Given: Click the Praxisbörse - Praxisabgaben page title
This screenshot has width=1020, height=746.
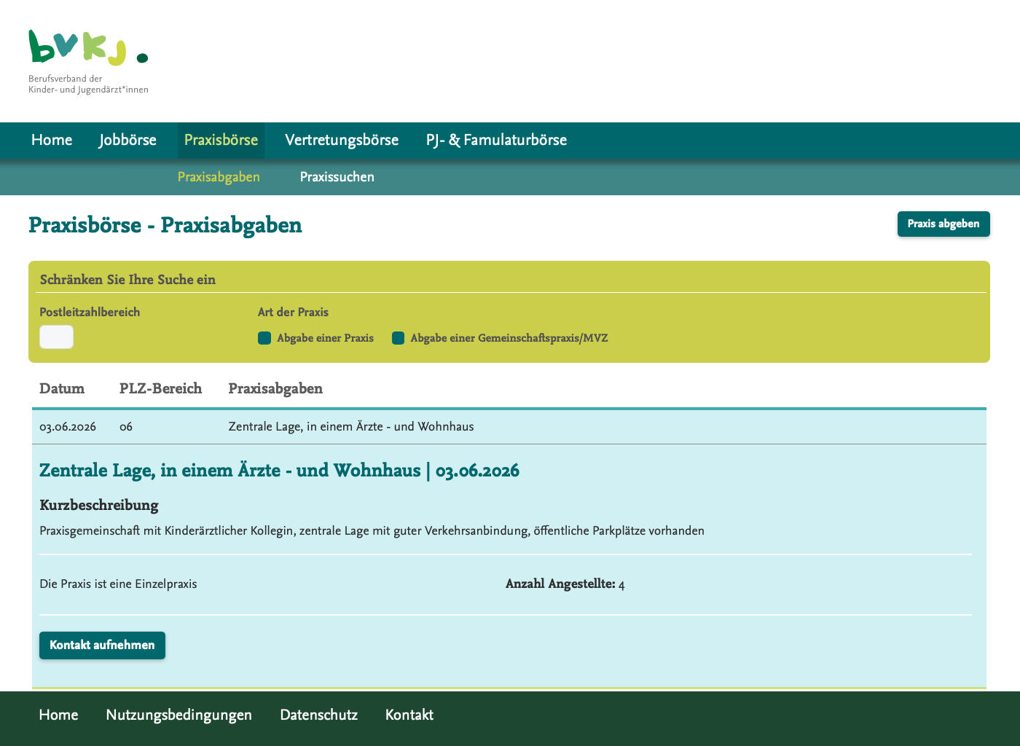Looking at the screenshot, I should pyautogui.click(x=165, y=225).
